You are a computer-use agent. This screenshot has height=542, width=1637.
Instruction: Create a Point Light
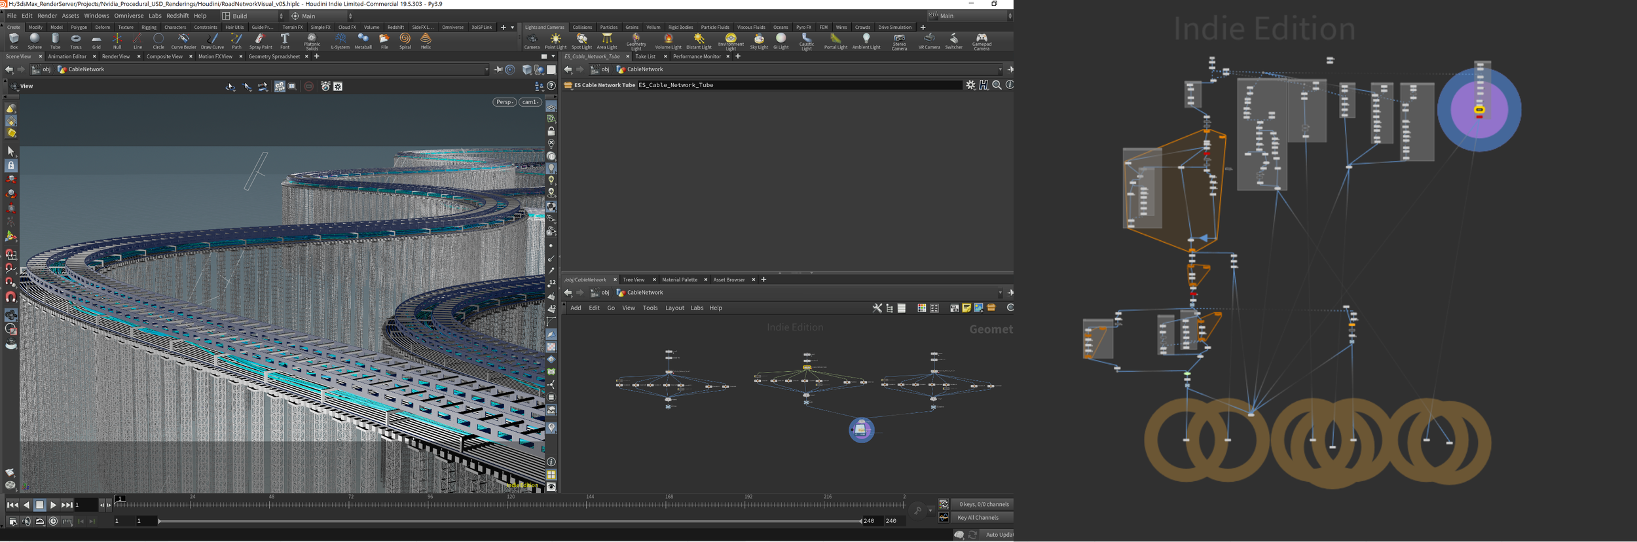(x=555, y=41)
